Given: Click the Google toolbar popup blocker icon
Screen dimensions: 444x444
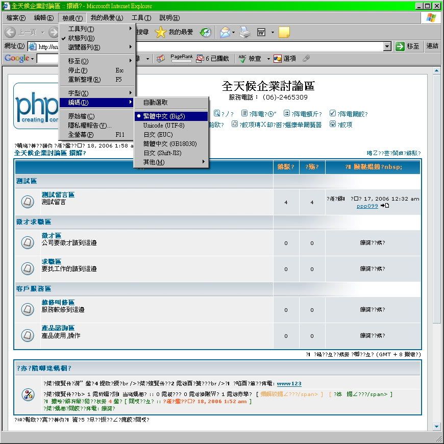Looking at the screenshot, I should tap(200, 59).
